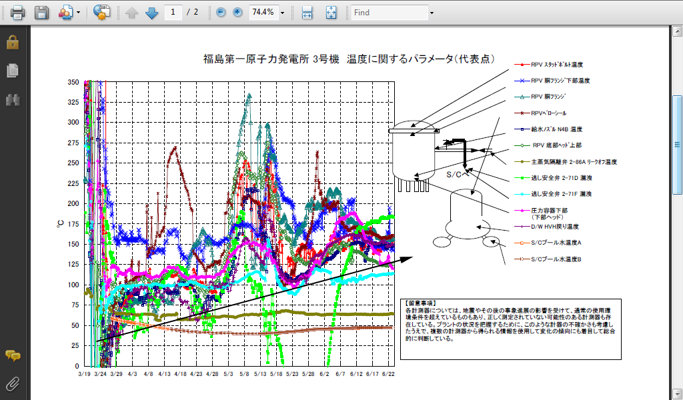The image size is (683, 400).
Task: Click legend entry 逃し安全弁 2-71F 漏洩
Action: point(561,194)
